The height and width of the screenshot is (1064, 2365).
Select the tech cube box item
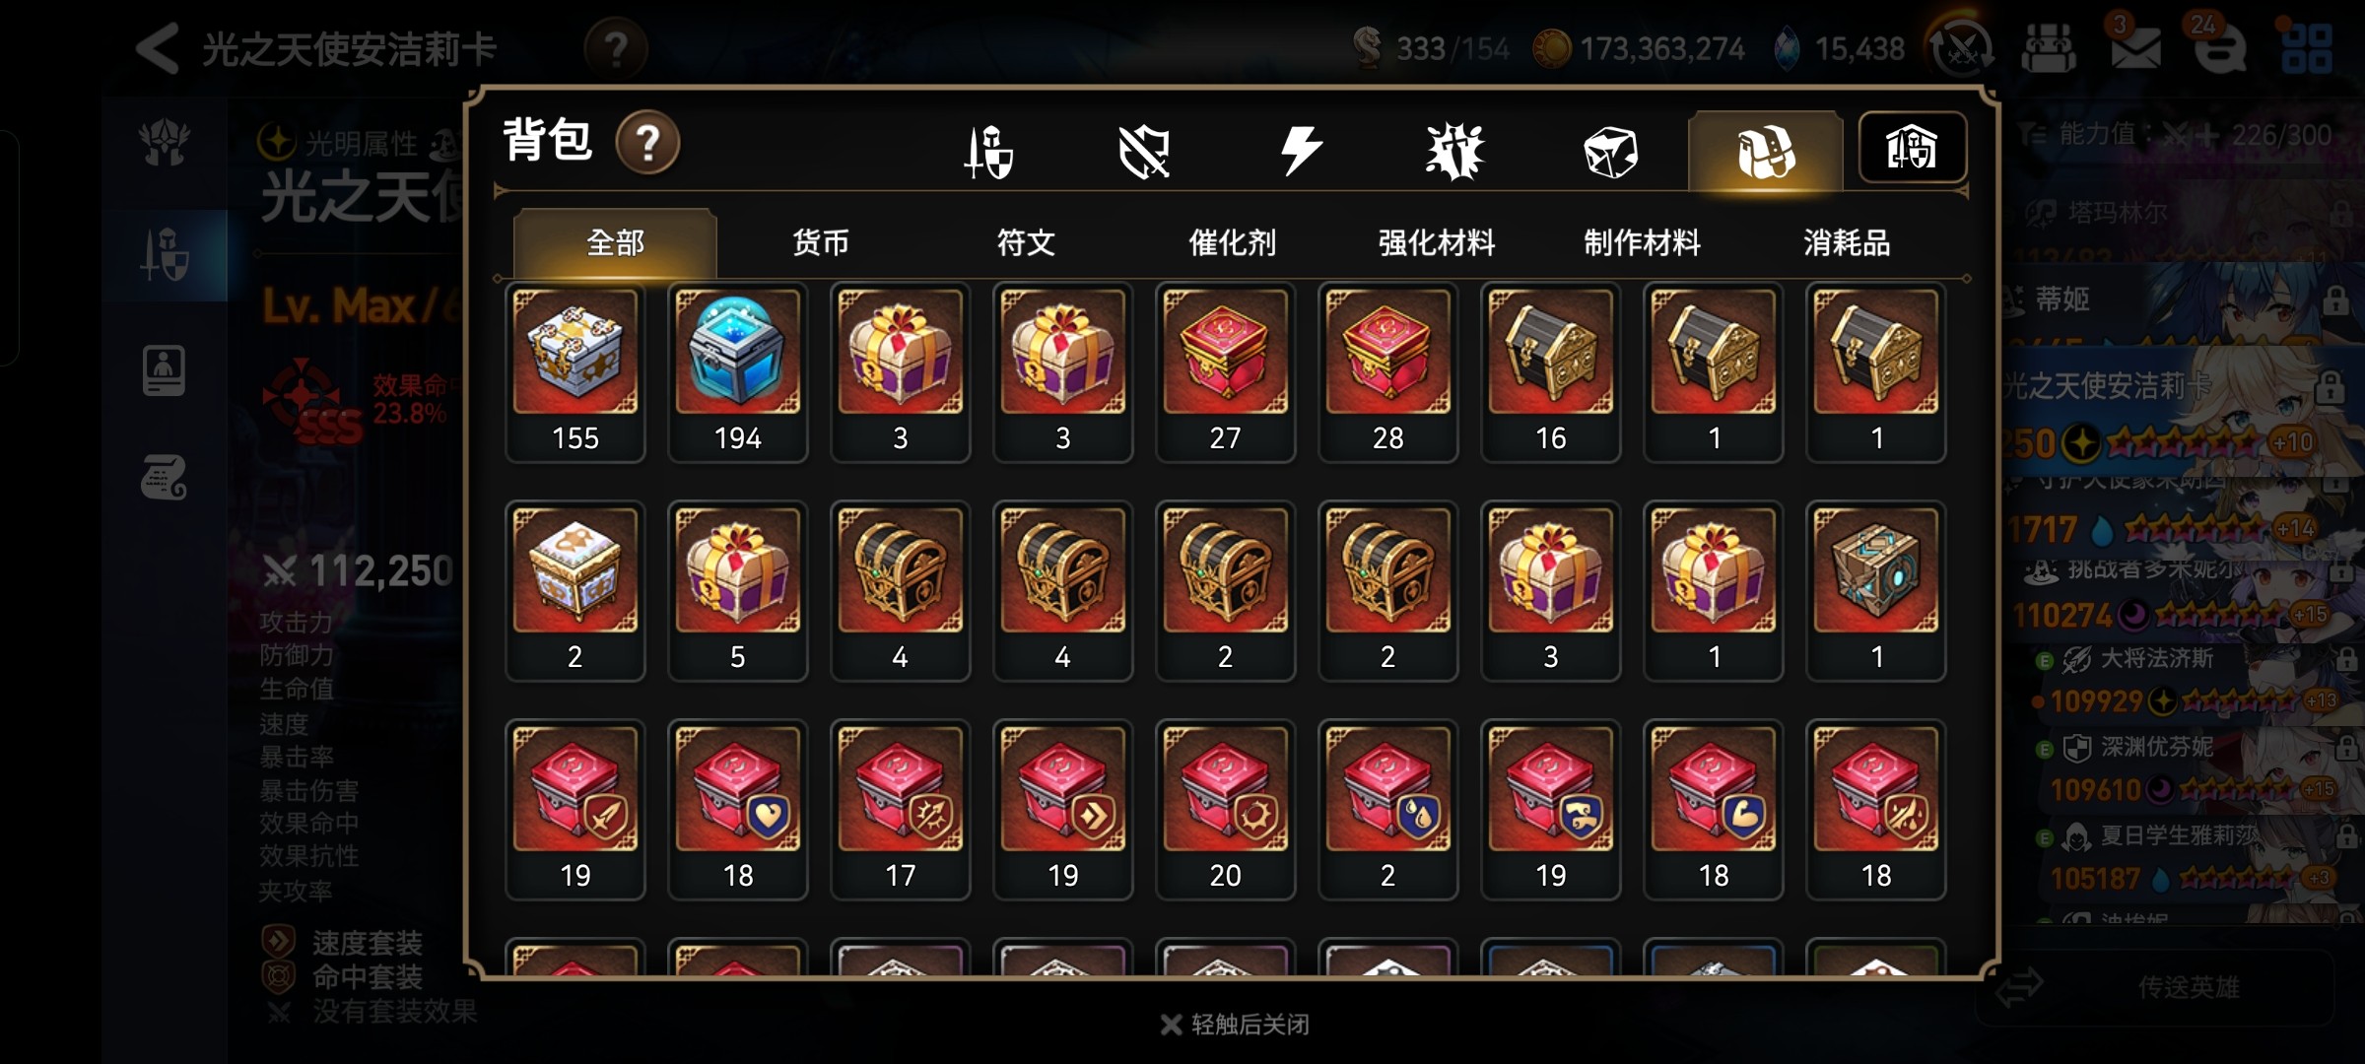(1875, 591)
